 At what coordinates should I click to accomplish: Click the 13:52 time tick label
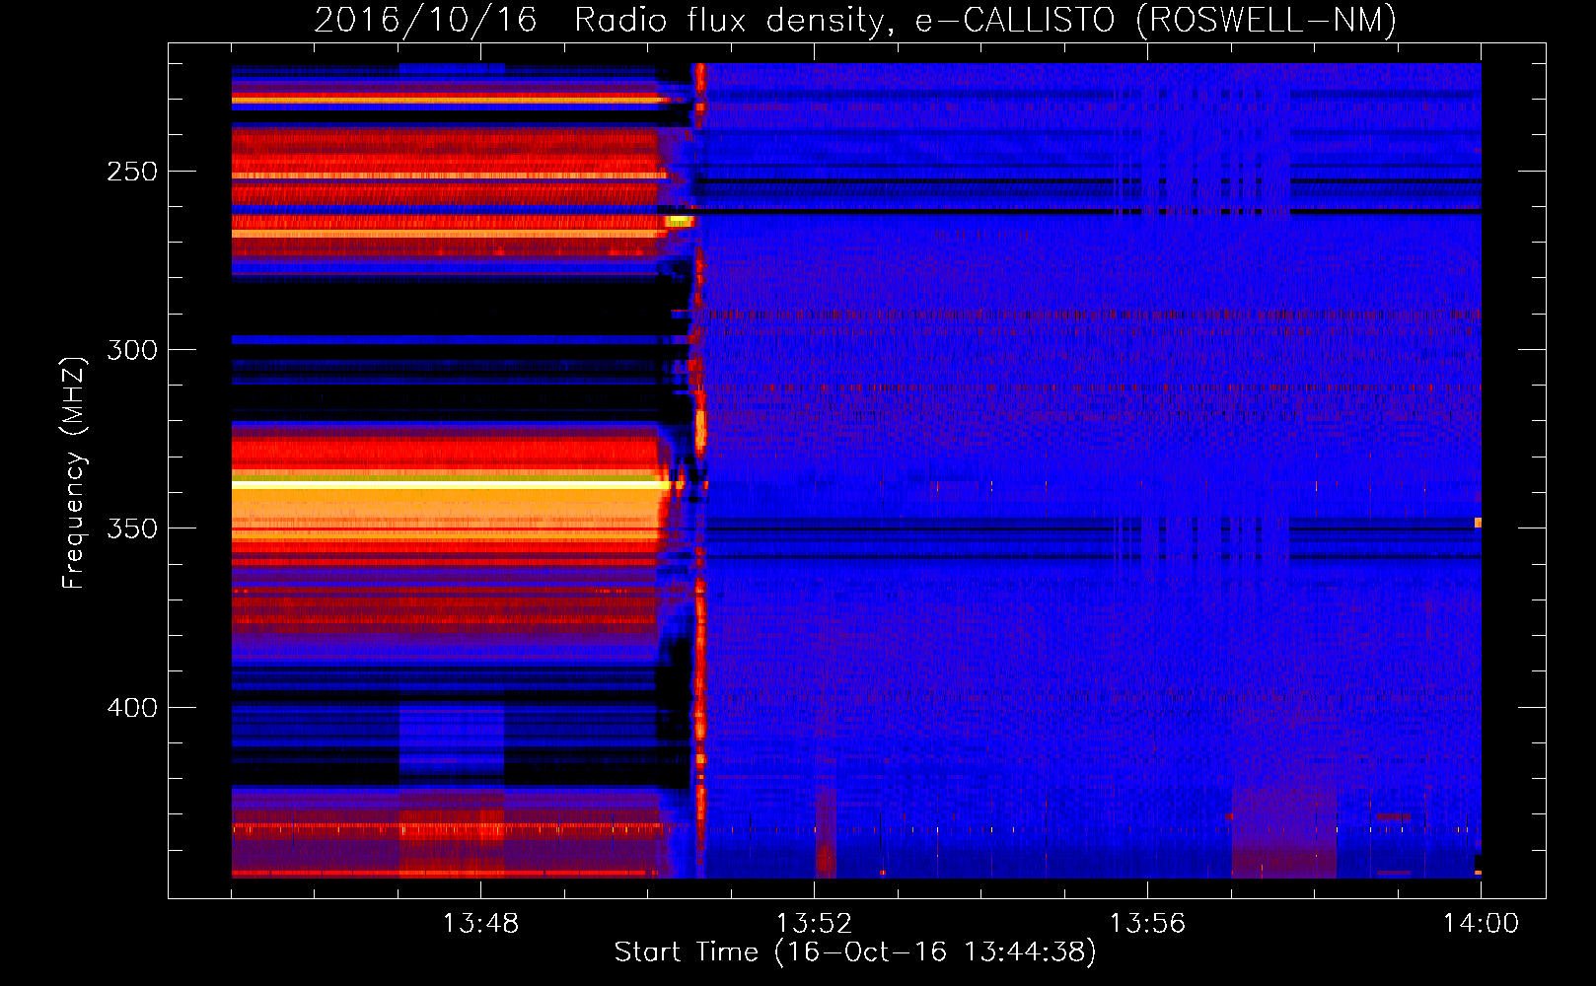pyautogui.click(x=814, y=924)
